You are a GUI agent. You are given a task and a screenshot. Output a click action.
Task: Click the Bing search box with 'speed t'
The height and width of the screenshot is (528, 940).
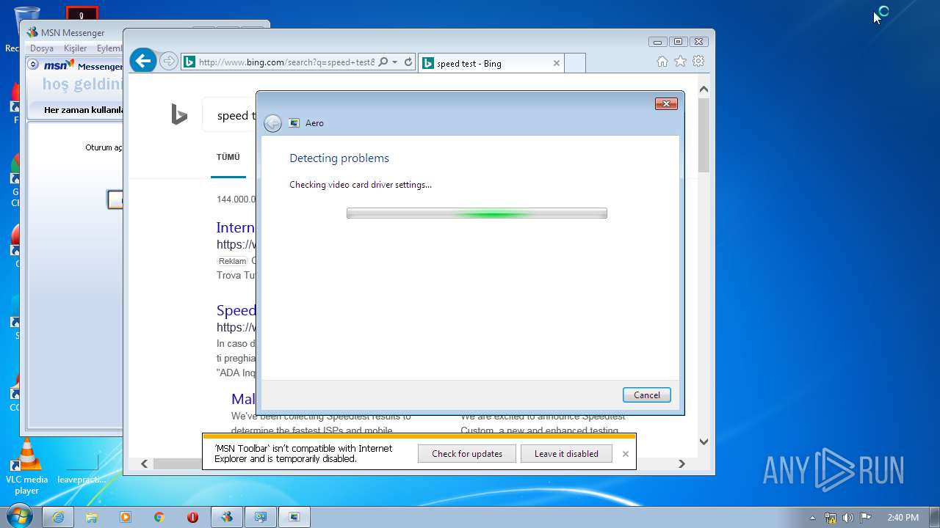229,115
